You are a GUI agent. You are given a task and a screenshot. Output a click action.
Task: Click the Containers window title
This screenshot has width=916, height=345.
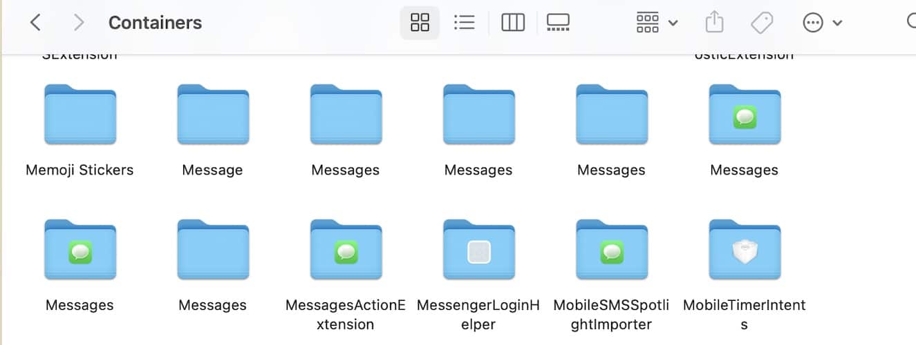pyautogui.click(x=155, y=23)
